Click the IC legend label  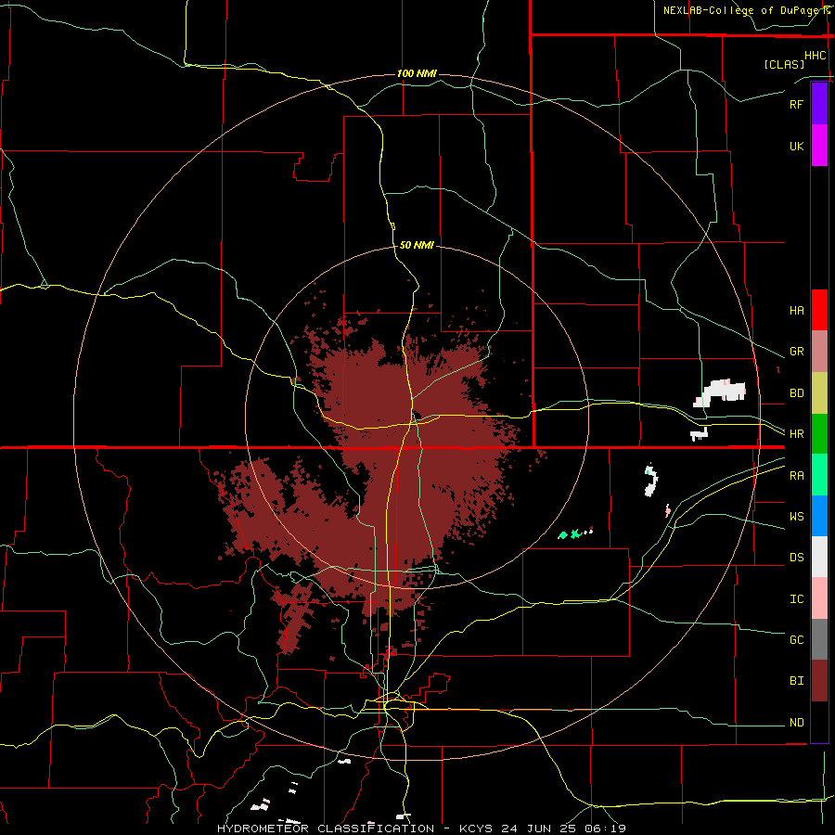[x=796, y=599]
